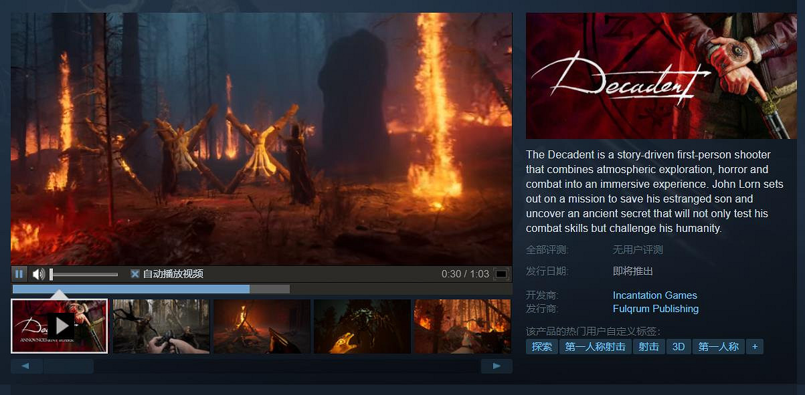805x395 pixels.
Task: Select the 第一人称射击 tag
Action: 595,347
